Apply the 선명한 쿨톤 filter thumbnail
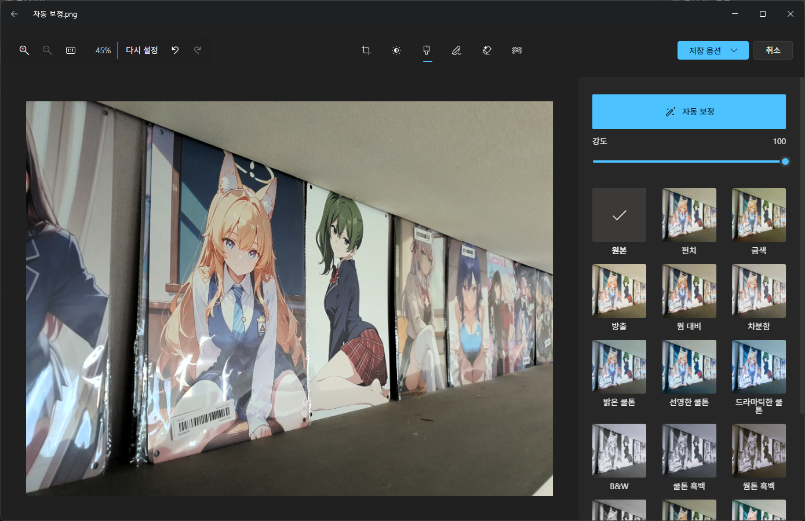The width and height of the screenshot is (805, 521). (x=689, y=366)
